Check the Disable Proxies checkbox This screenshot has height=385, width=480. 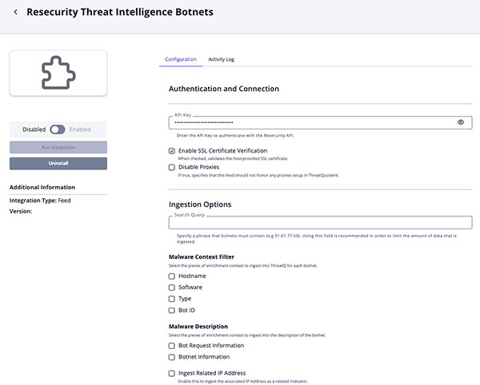coord(172,167)
